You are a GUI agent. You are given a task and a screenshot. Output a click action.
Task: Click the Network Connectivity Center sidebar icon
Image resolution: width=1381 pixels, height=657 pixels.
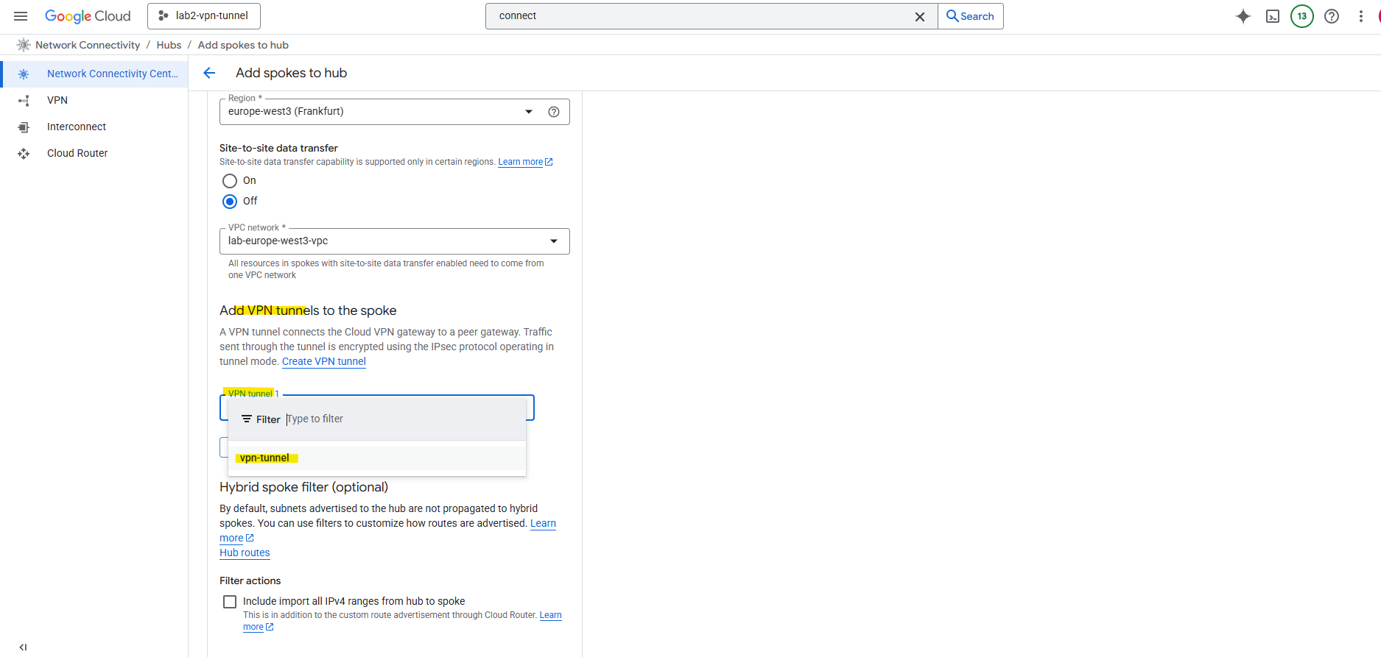click(x=24, y=74)
